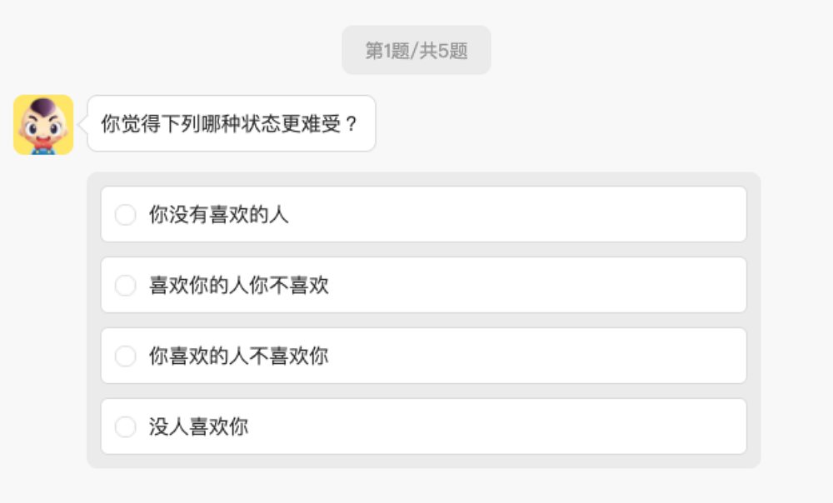Click empty area of the 你没有喜欢的人 card
833x503 pixels.
[541, 215]
